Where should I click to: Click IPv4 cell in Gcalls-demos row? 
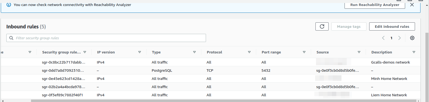pos(101,62)
